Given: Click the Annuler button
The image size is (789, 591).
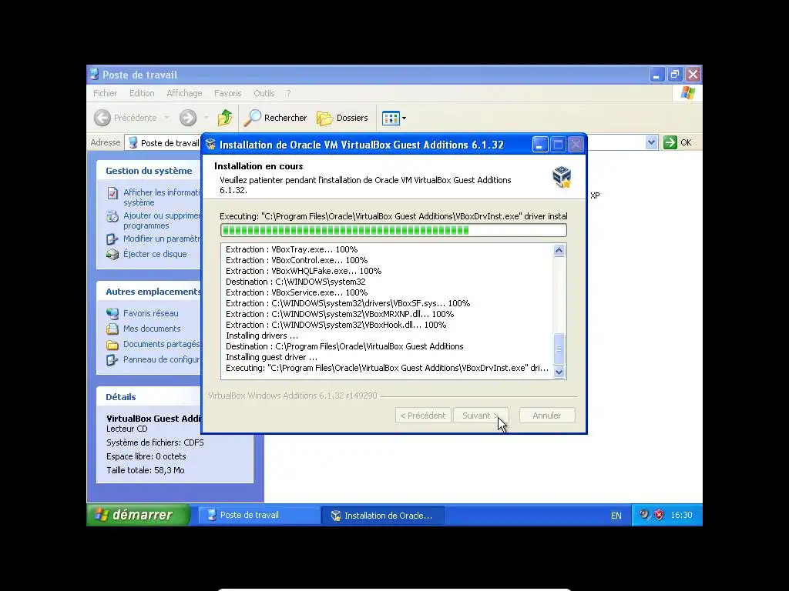Looking at the screenshot, I should pyautogui.click(x=546, y=416).
